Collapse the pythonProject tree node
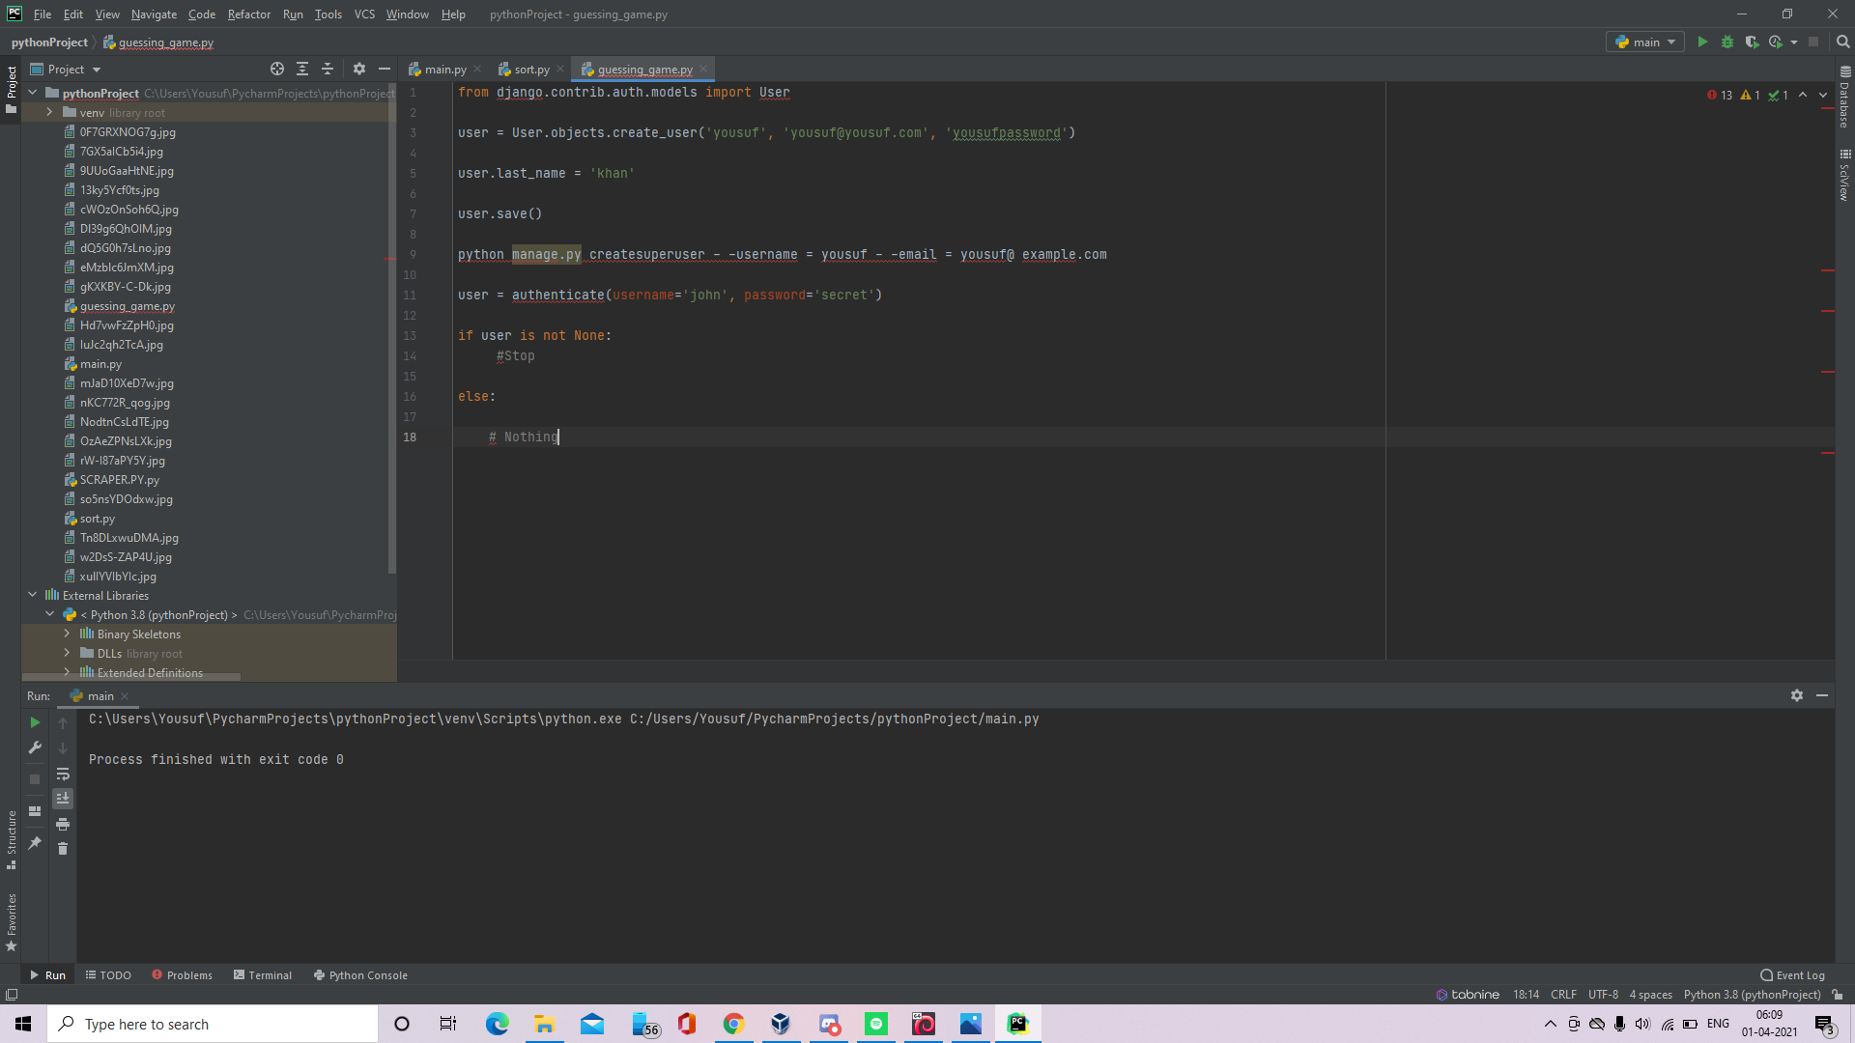The height and width of the screenshot is (1043, 1855). (x=32, y=93)
